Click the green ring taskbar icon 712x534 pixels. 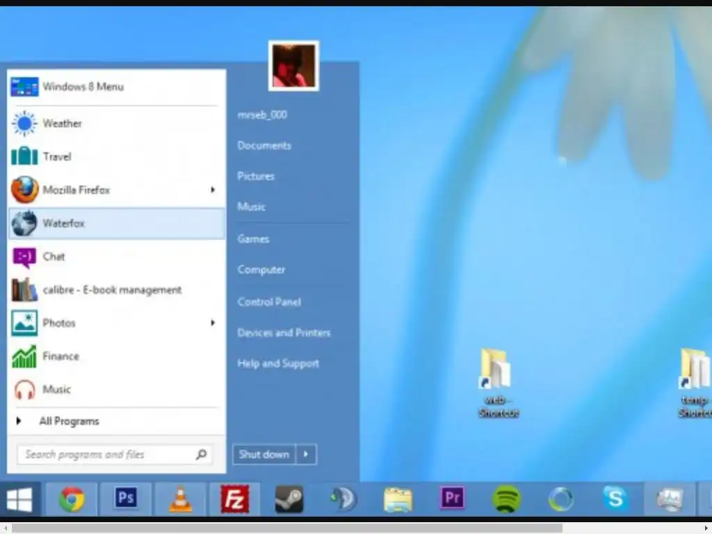[561, 499]
